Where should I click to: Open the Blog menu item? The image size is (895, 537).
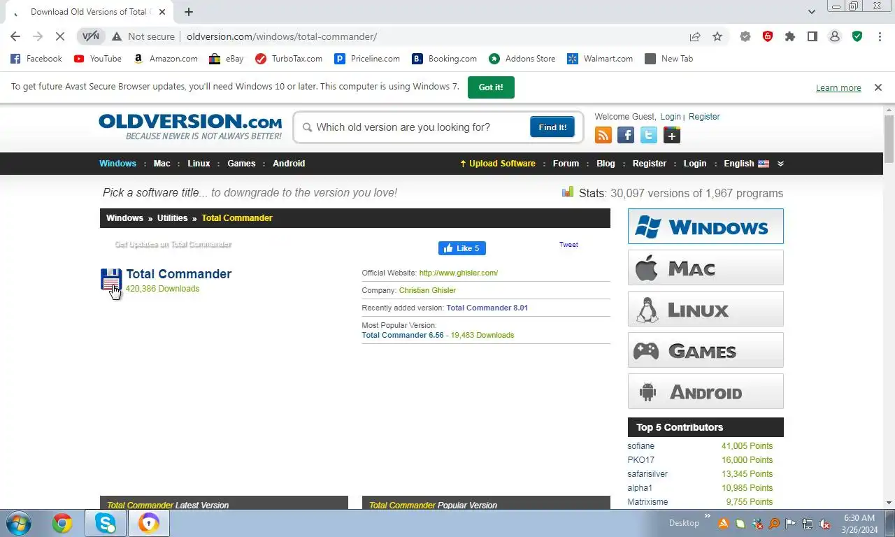[x=606, y=164]
